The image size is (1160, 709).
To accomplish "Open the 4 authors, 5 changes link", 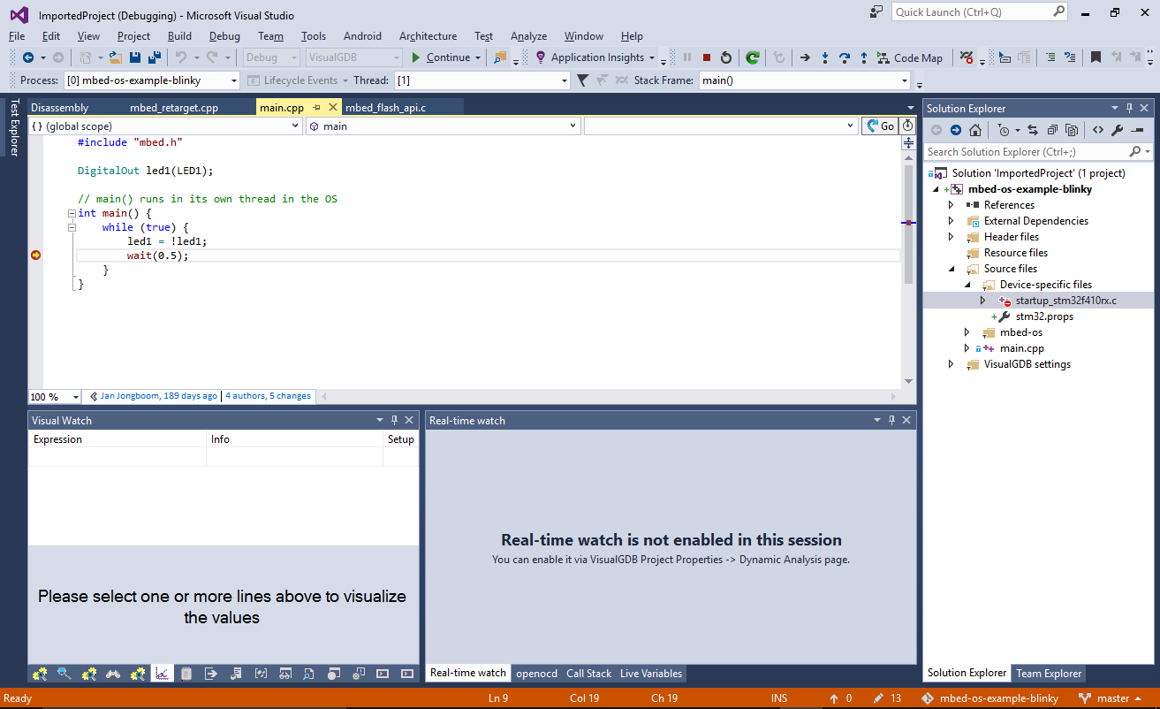I will point(268,396).
